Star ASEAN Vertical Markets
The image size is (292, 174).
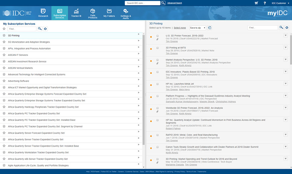coord(4,68)
